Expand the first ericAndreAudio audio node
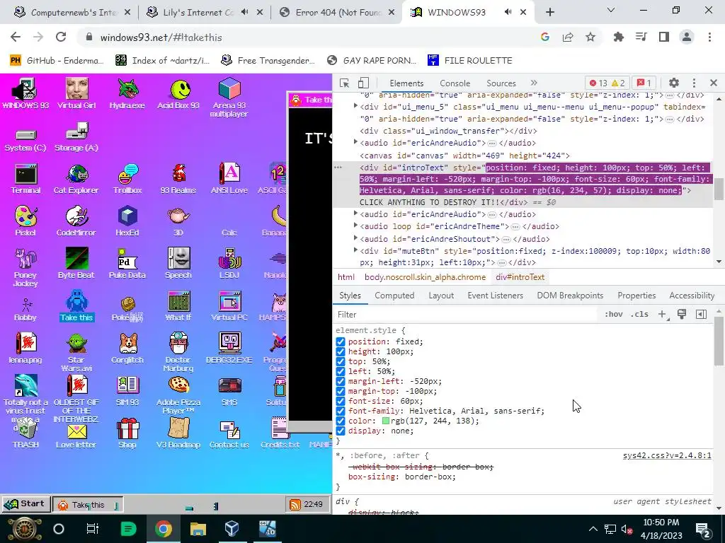The height and width of the screenshot is (543, 725). [x=355, y=142]
